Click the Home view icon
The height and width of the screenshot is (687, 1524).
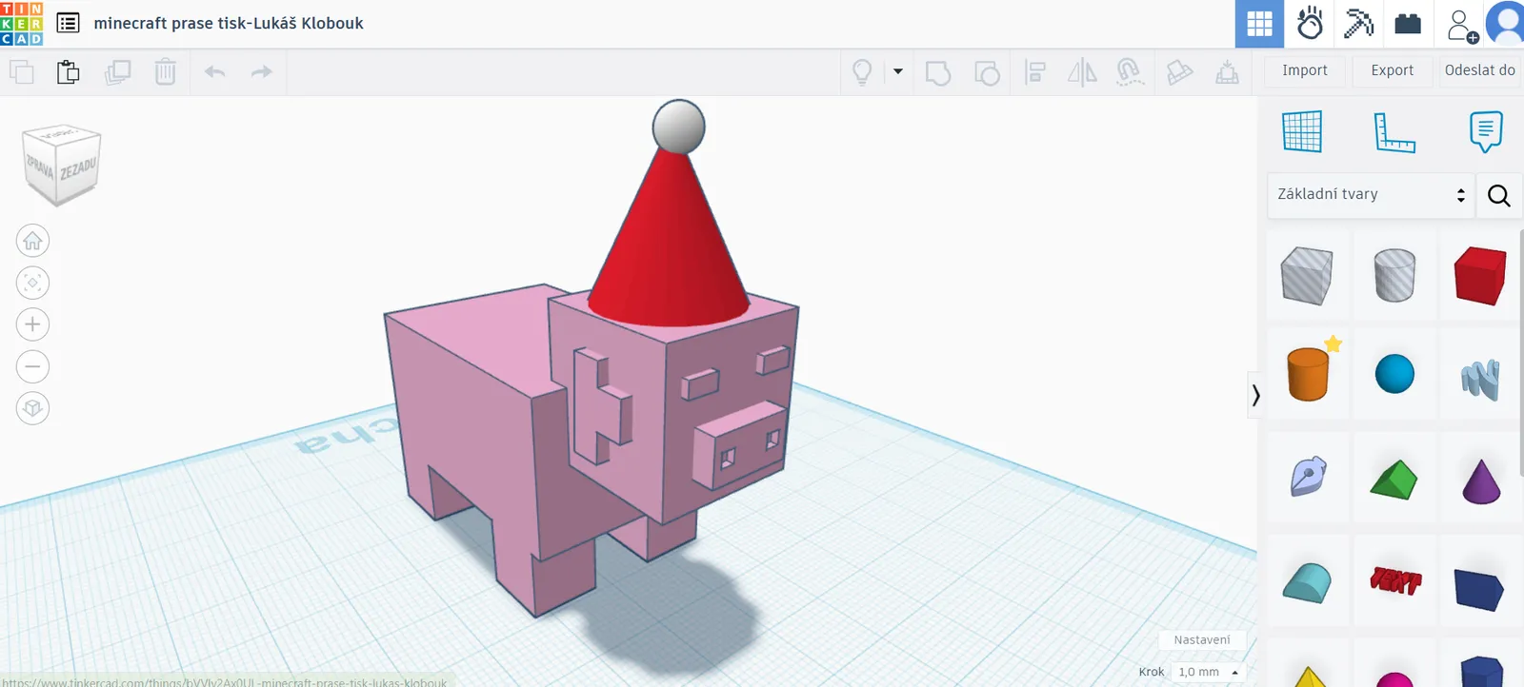32,241
